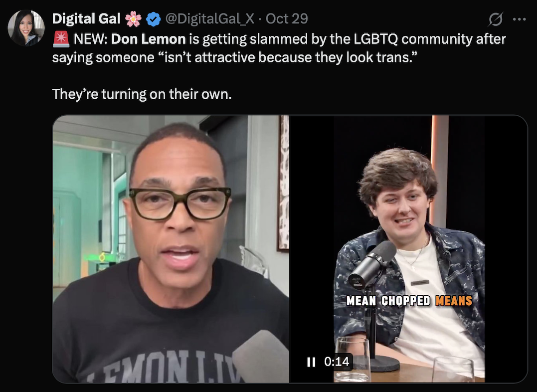This screenshot has height=392, width=537.
Task: Pause the video with the pause button
Action: point(311,362)
